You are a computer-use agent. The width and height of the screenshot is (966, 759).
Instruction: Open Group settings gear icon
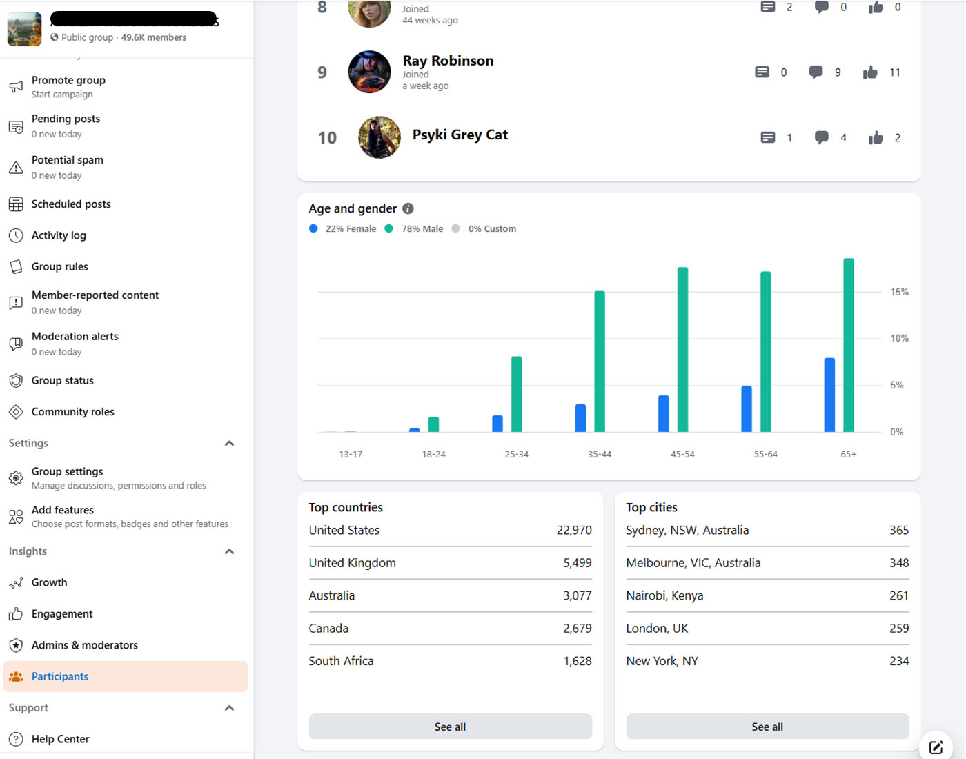point(16,478)
